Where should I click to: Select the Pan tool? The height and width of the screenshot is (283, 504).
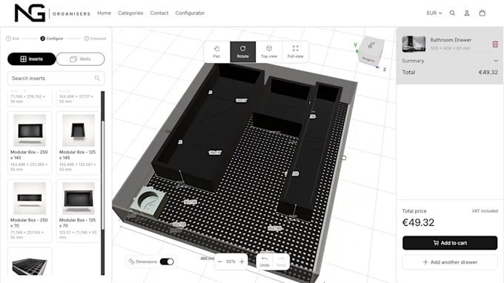click(x=217, y=52)
